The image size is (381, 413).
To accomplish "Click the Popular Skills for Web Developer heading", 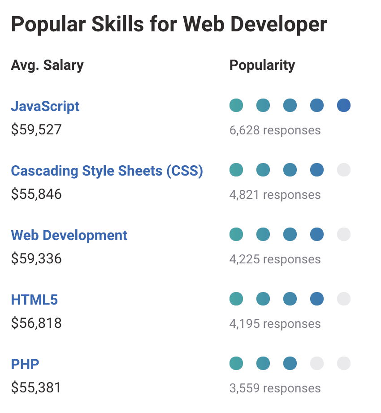I will 169,24.
